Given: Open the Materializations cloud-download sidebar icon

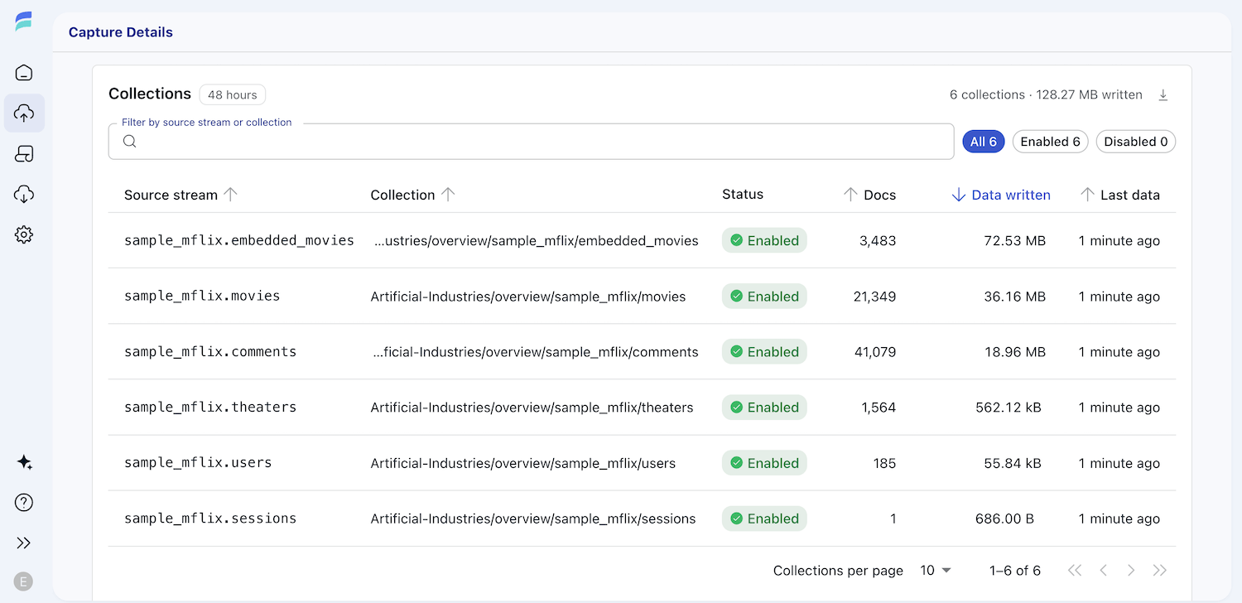Looking at the screenshot, I should tap(24, 195).
